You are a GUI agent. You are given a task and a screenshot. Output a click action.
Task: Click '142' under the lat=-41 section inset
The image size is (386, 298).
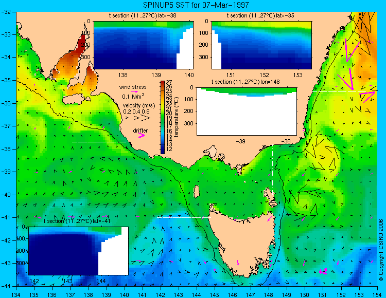34,281
